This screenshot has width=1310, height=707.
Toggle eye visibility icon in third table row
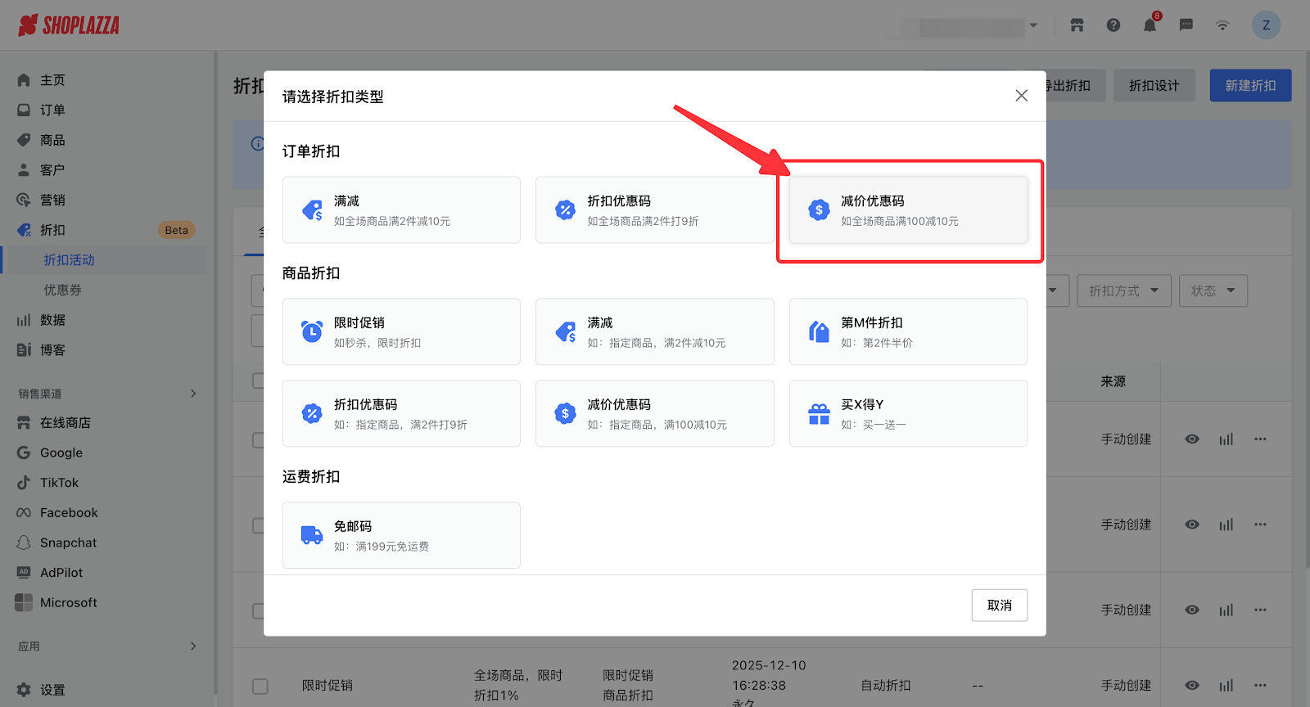coord(1192,610)
